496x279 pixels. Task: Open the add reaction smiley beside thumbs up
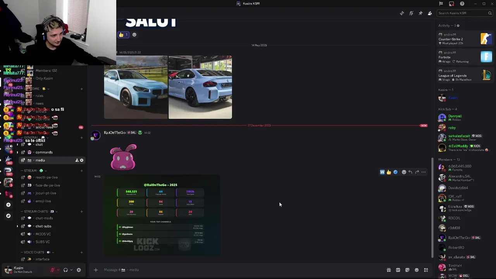tap(134, 35)
